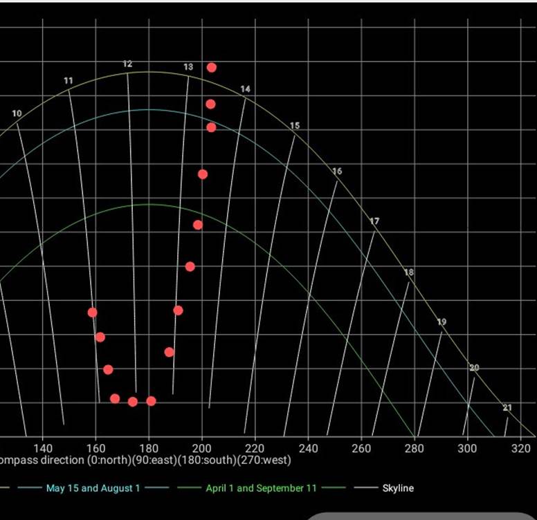Click the hour 10 marker label
Image resolution: width=537 pixels, height=520 pixels.
click(x=17, y=113)
